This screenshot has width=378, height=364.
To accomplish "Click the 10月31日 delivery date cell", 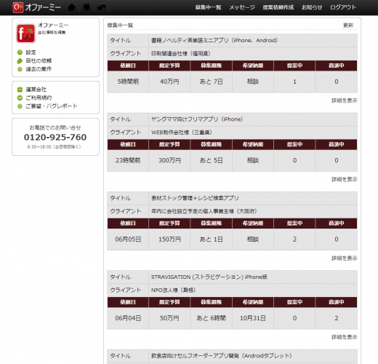I will click(253, 318).
